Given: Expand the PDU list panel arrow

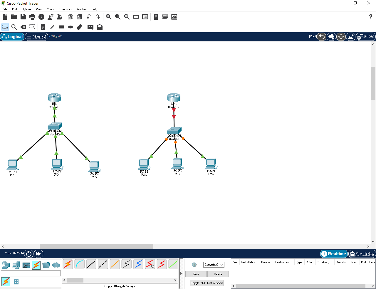Looking at the screenshot, I should (181, 273).
